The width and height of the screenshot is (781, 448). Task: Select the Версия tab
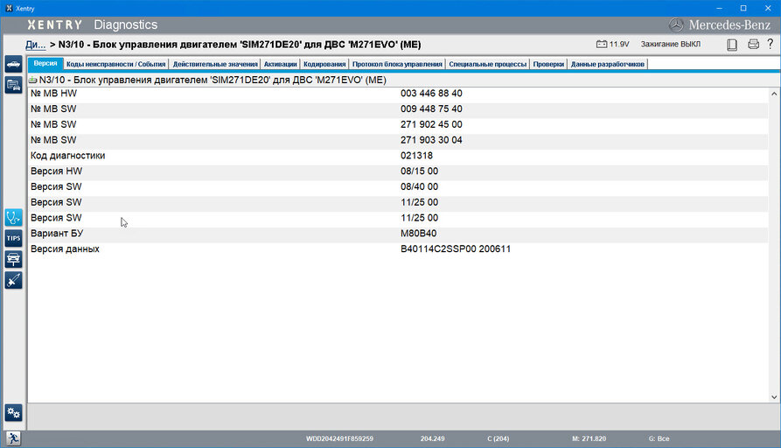tap(45, 64)
